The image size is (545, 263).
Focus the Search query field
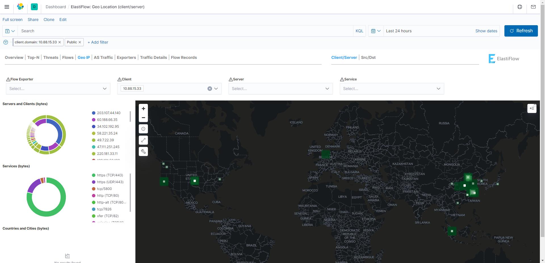185,31
